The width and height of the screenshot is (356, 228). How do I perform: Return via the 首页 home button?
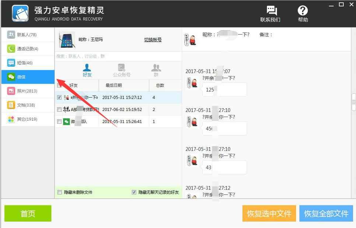click(x=27, y=213)
